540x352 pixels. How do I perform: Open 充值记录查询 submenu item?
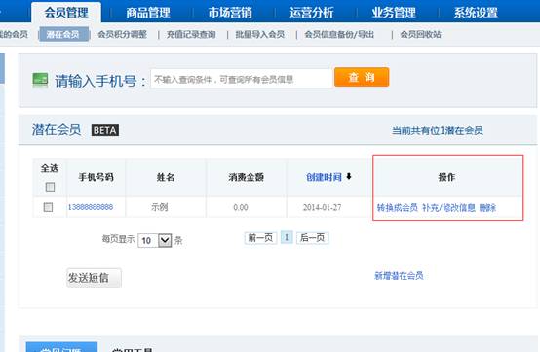click(x=191, y=34)
